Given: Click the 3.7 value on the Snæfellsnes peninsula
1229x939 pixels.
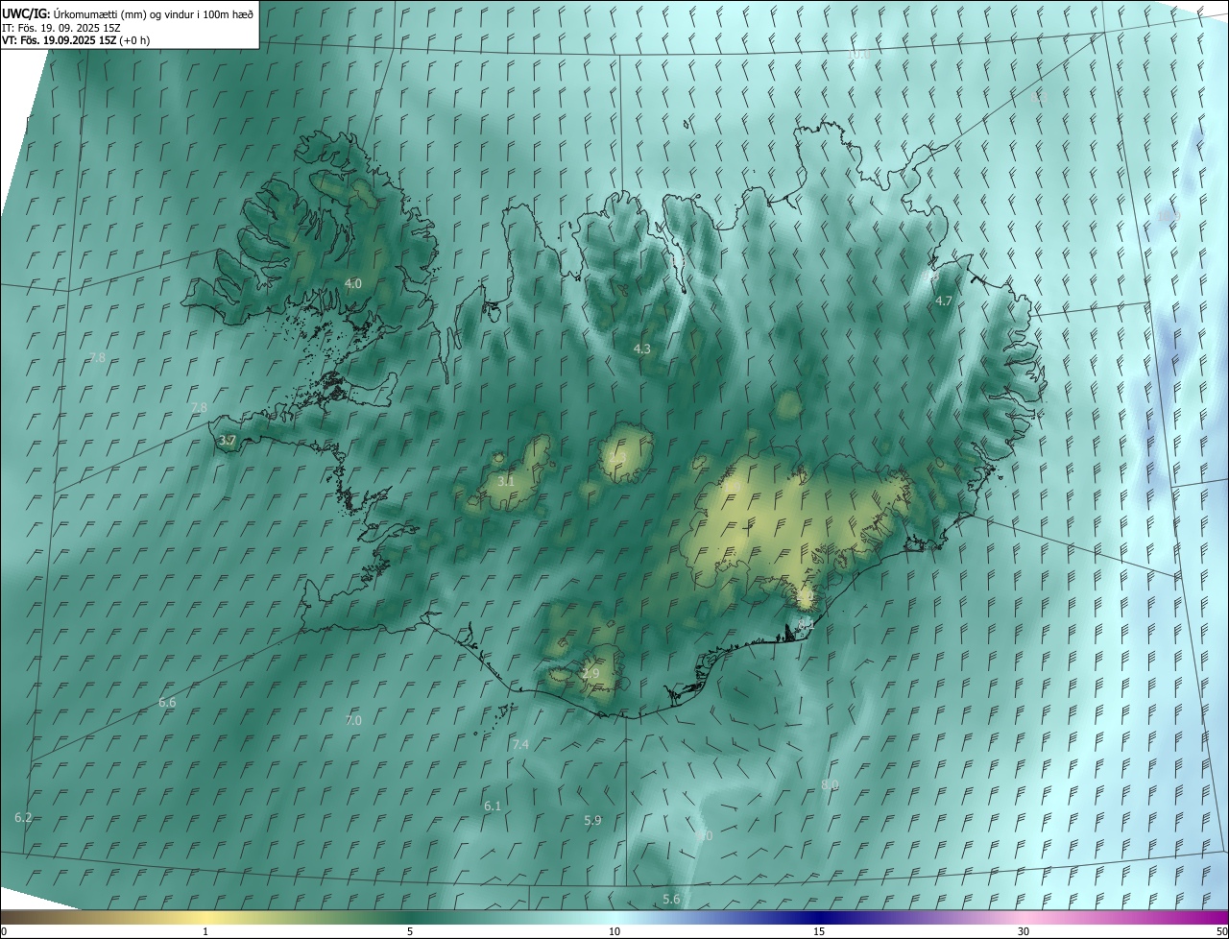Looking at the screenshot, I should (227, 441).
